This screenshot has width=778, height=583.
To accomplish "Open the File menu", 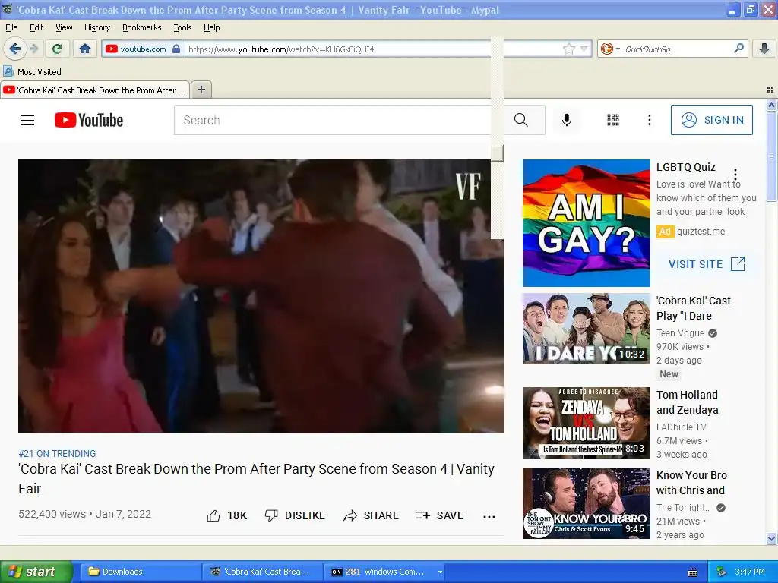I will click(x=11, y=27).
